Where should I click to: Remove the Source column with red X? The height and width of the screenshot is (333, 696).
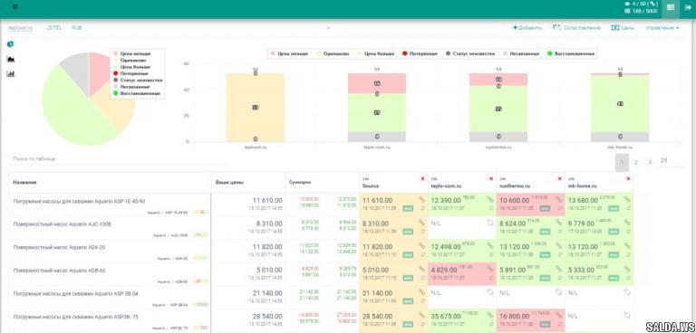[x=422, y=178]
